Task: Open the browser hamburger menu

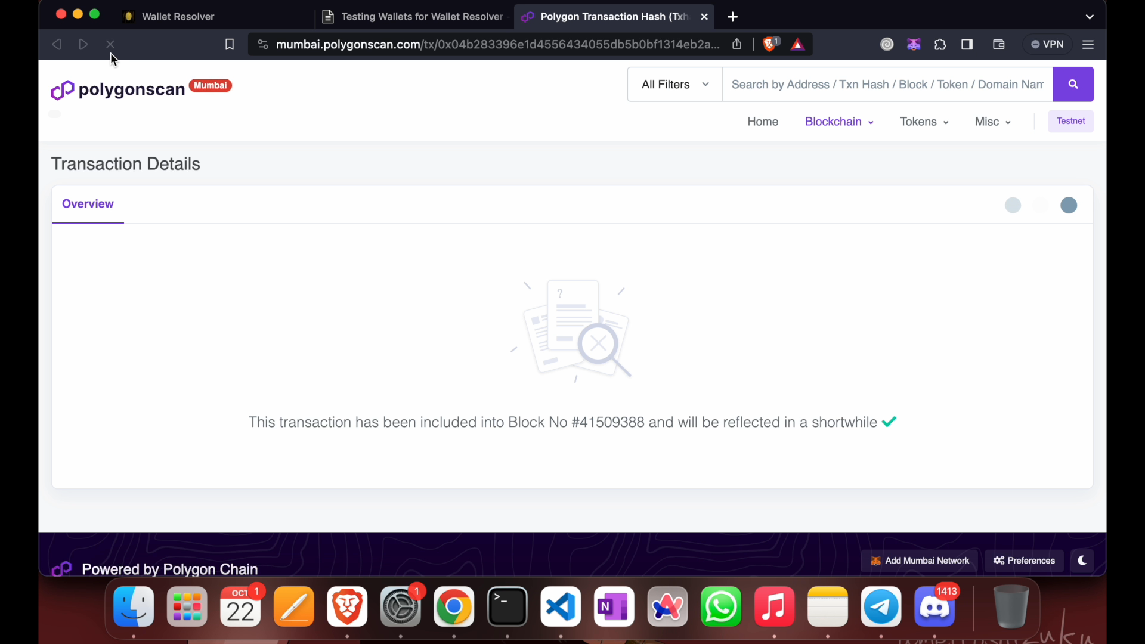Action: (1088, 44)
